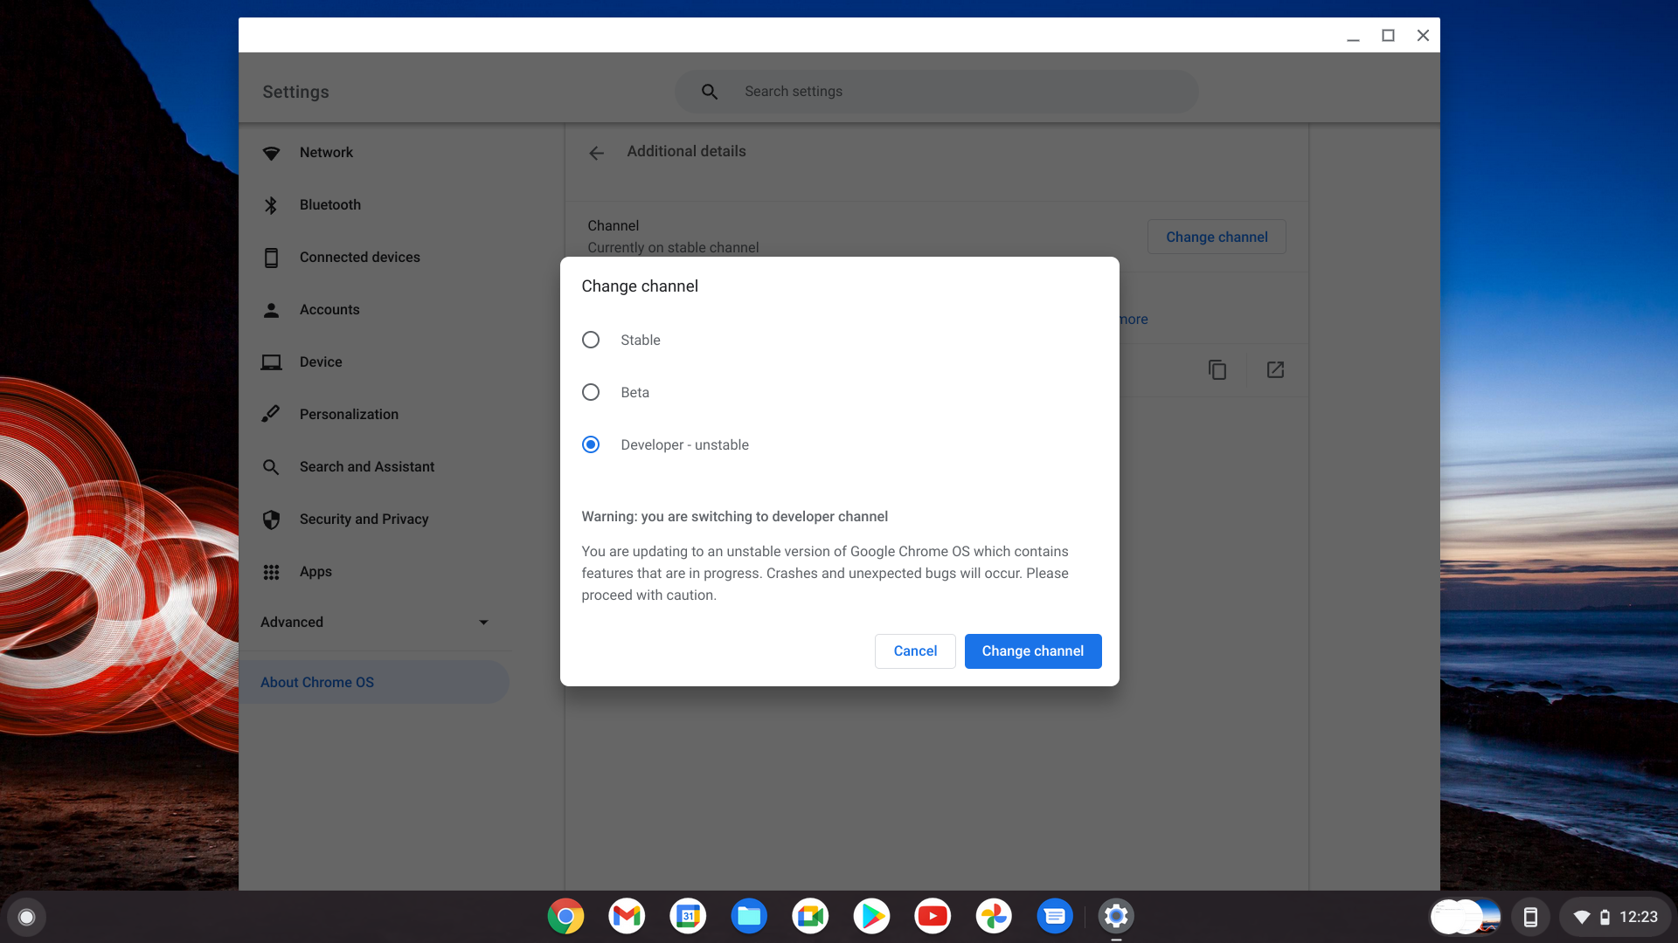Open YouTube from the shelf
The height and width of the screenshot is (943, 1678).
tap(933, 916)
